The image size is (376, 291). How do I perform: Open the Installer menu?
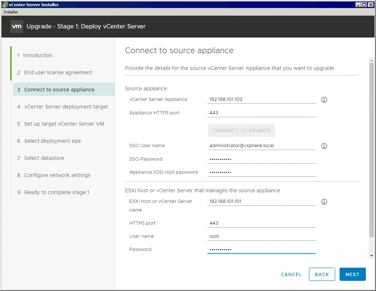(x=11, y=12)
